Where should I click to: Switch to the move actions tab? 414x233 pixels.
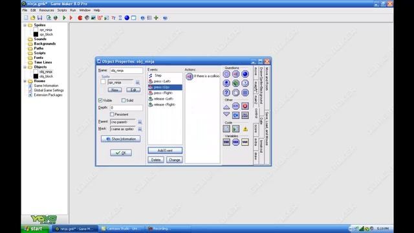256,72
